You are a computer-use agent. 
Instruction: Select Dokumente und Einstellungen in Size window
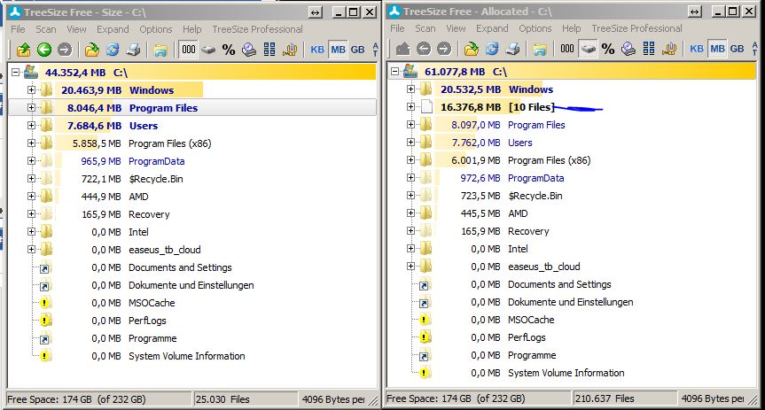pos(191,285)
